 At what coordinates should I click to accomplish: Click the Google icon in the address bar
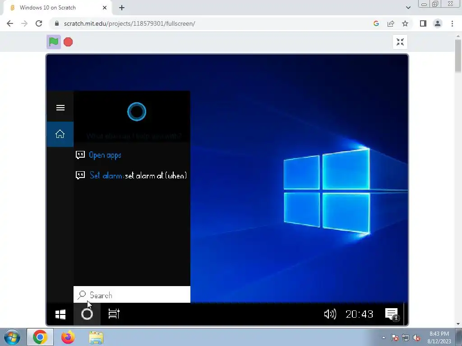pyautogui.click(x=376, y=23)
